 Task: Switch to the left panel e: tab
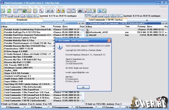click(63, 20)
